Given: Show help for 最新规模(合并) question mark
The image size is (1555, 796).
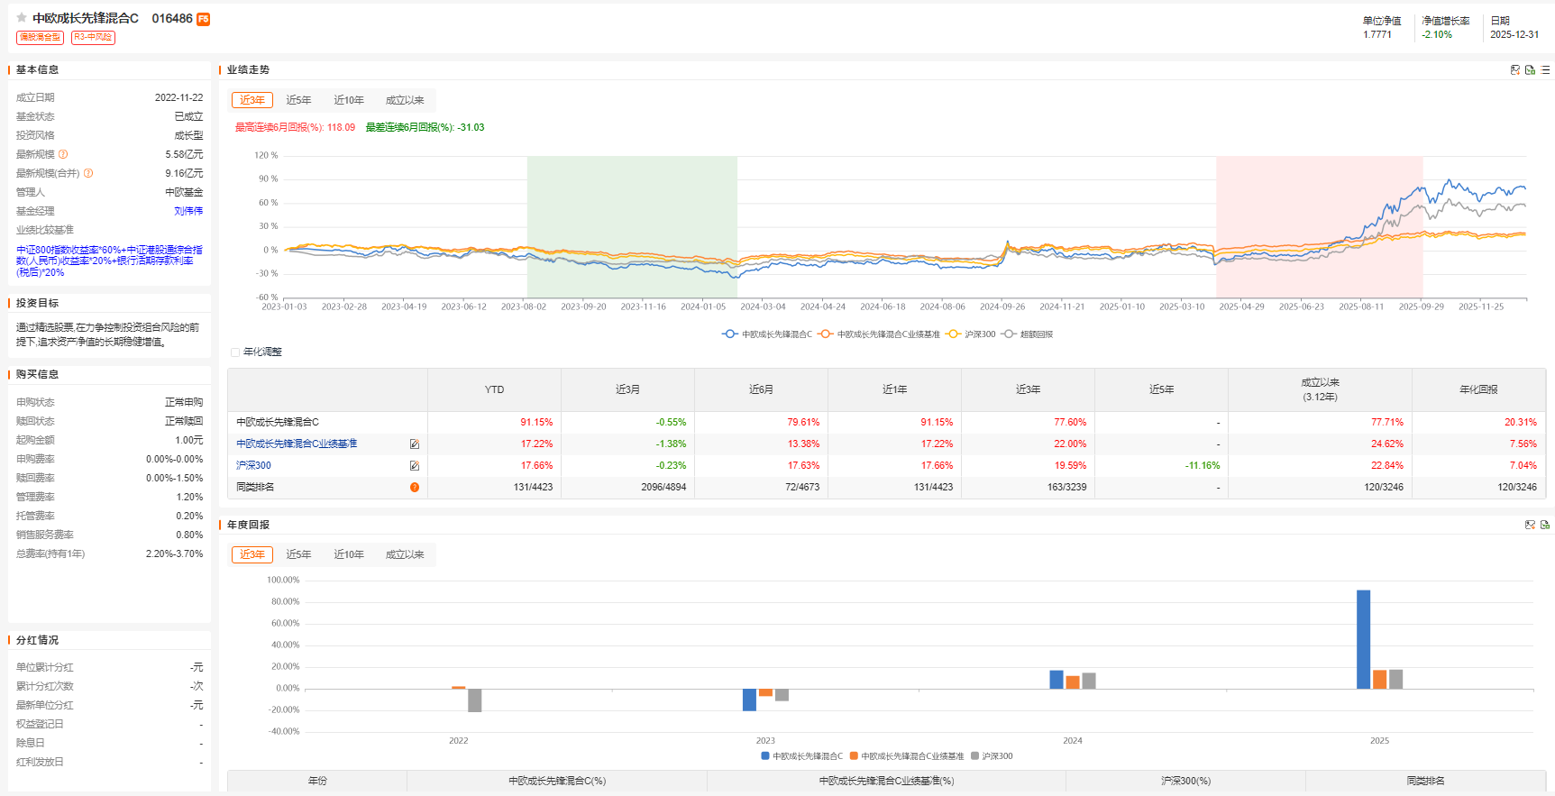Looking at the screenshot, I should coord(88,173).
